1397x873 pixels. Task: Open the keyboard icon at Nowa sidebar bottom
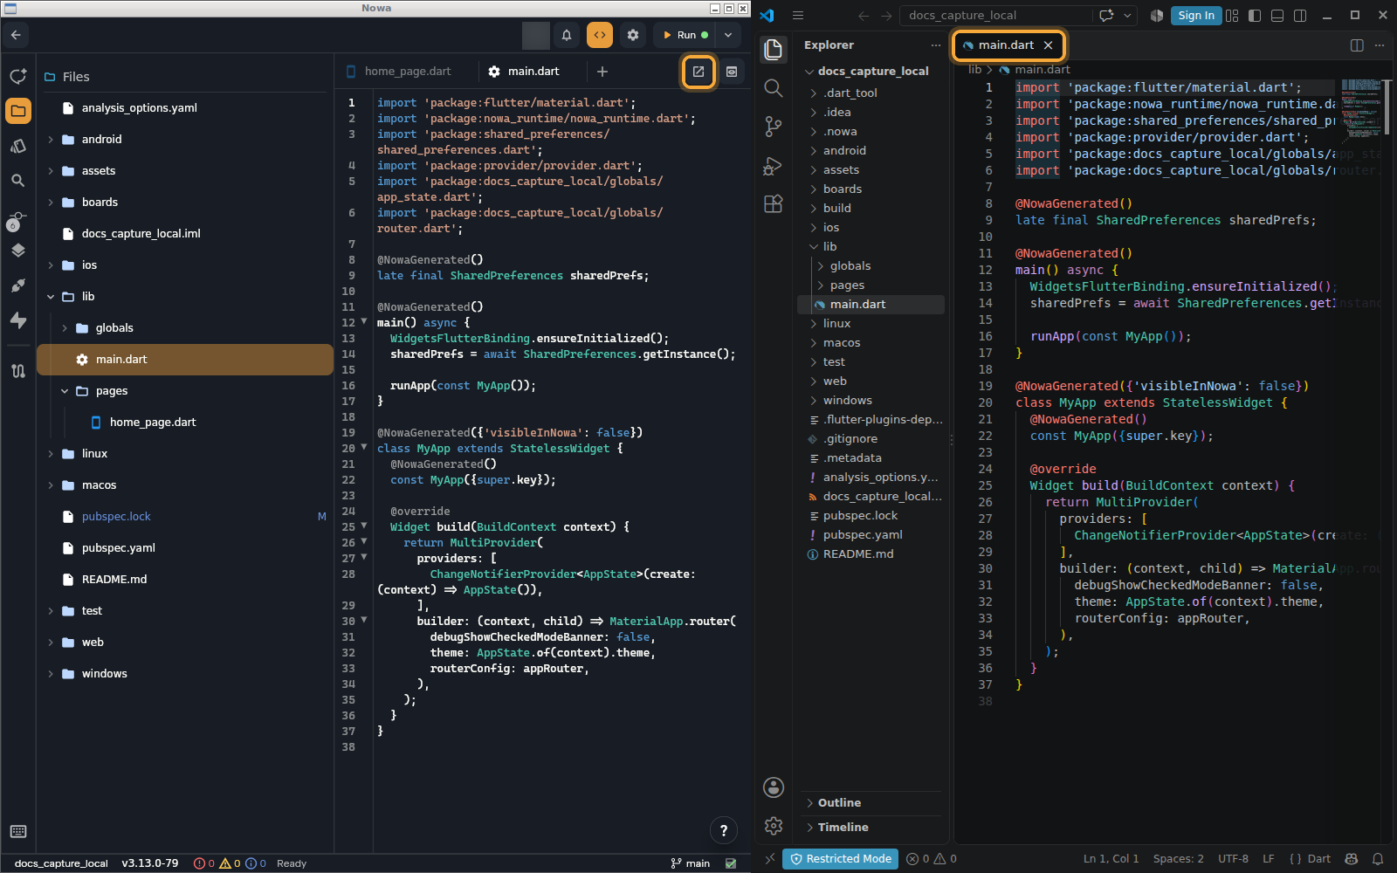(x=18, y=831)
